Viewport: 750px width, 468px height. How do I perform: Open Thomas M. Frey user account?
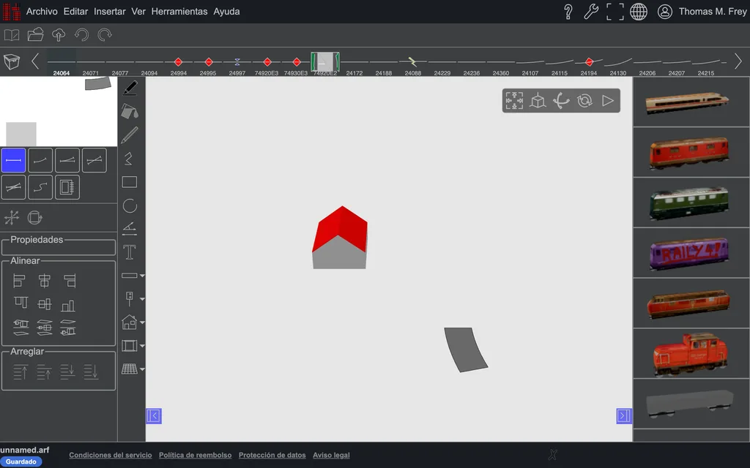(x=702, y=12)
